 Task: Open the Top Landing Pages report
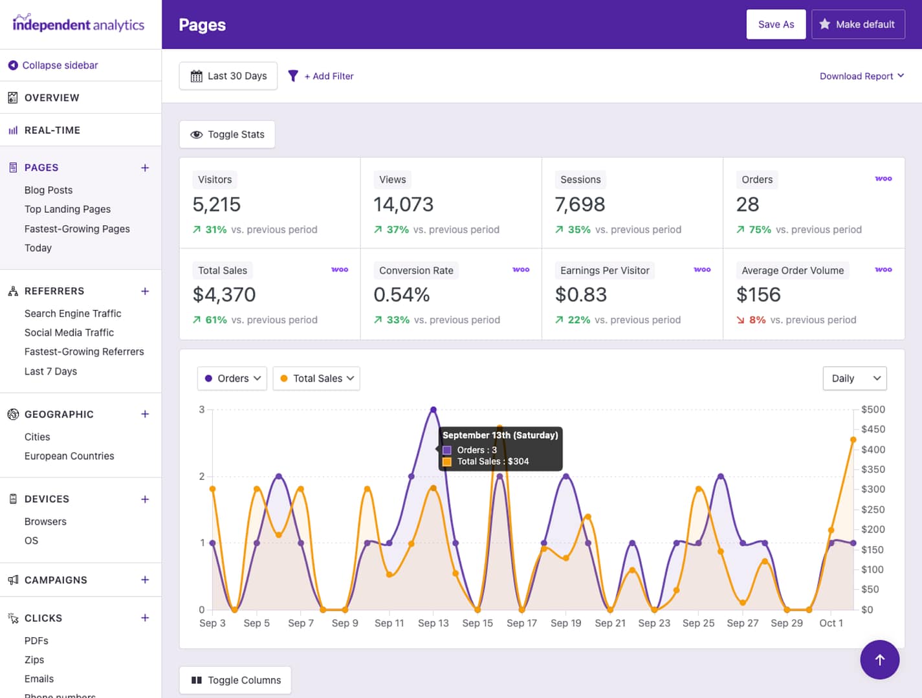pyautogui.click(x=67, y=209)
